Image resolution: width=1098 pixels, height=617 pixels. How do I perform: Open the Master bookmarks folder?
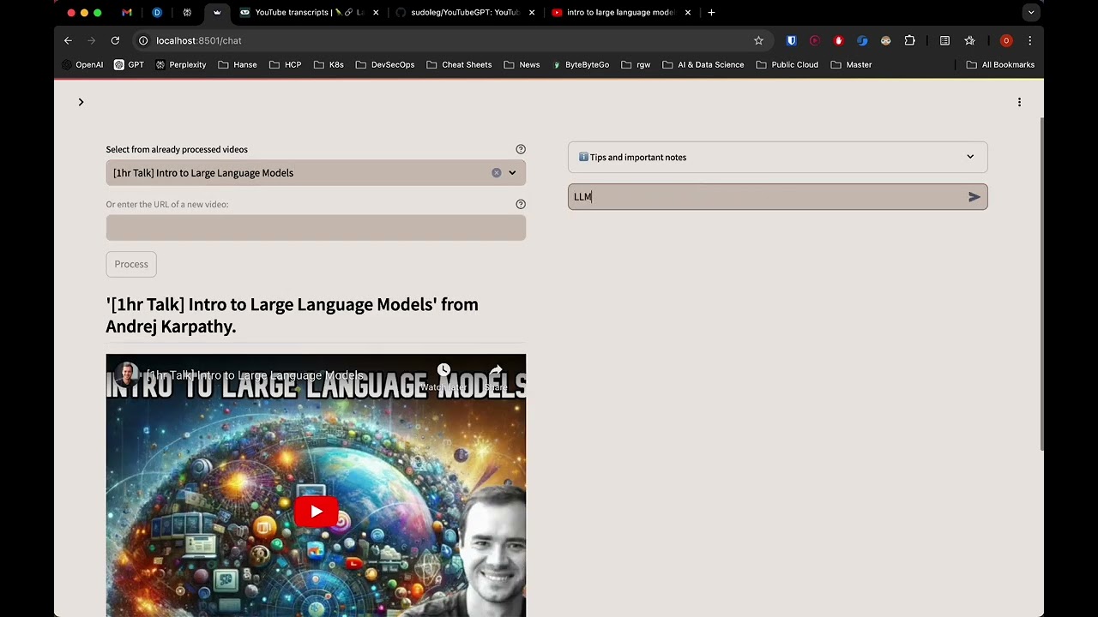(851, 65)
